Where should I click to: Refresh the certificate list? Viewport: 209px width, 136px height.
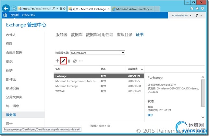coord(75,61)
